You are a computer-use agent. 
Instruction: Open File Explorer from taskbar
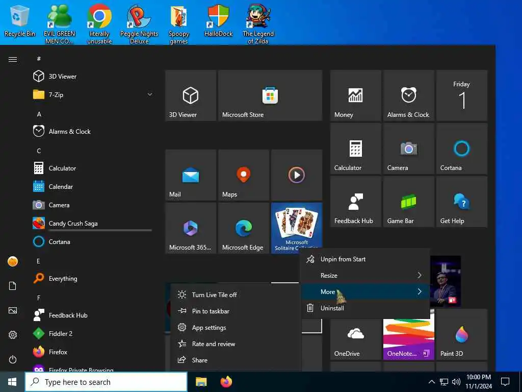point(201,382)
